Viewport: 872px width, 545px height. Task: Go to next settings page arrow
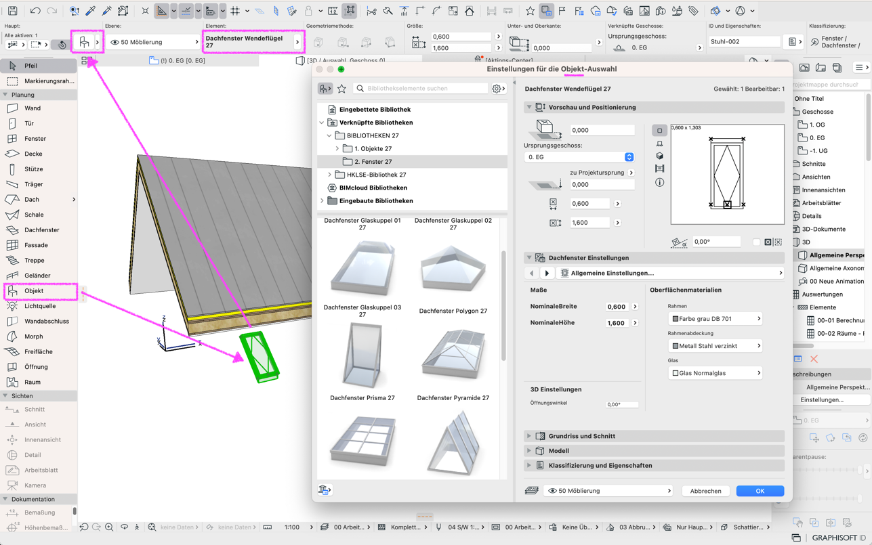point(547,273)
